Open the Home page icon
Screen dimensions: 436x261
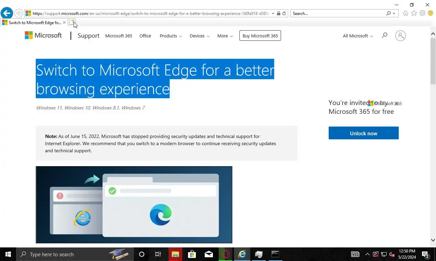(x=405, y=13)
